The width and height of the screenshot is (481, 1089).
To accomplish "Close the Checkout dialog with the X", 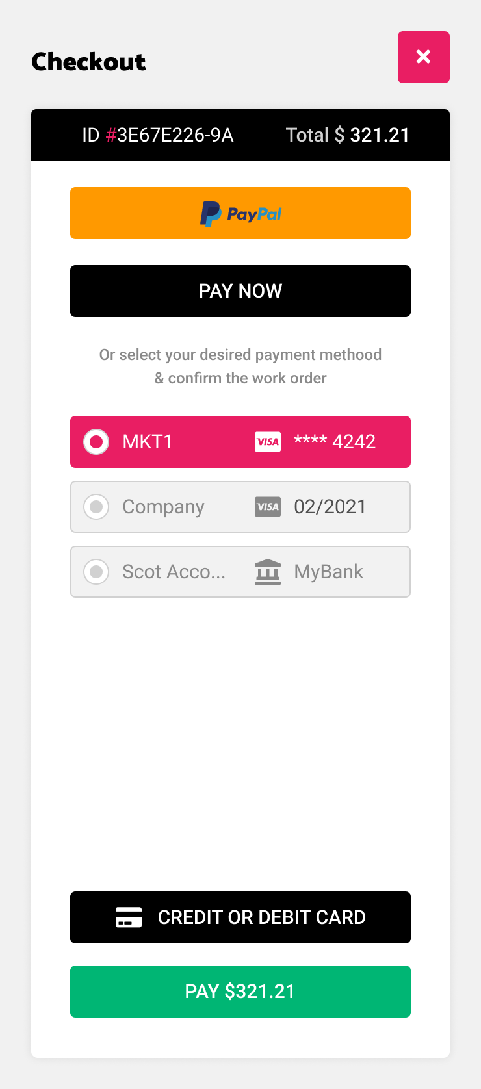I will click(423, 57).
